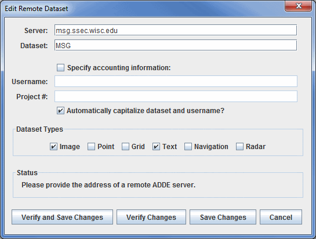This screenshot has width=316, height=239.
Task: Check the Grid dataset type
Action: coord(125,146)
